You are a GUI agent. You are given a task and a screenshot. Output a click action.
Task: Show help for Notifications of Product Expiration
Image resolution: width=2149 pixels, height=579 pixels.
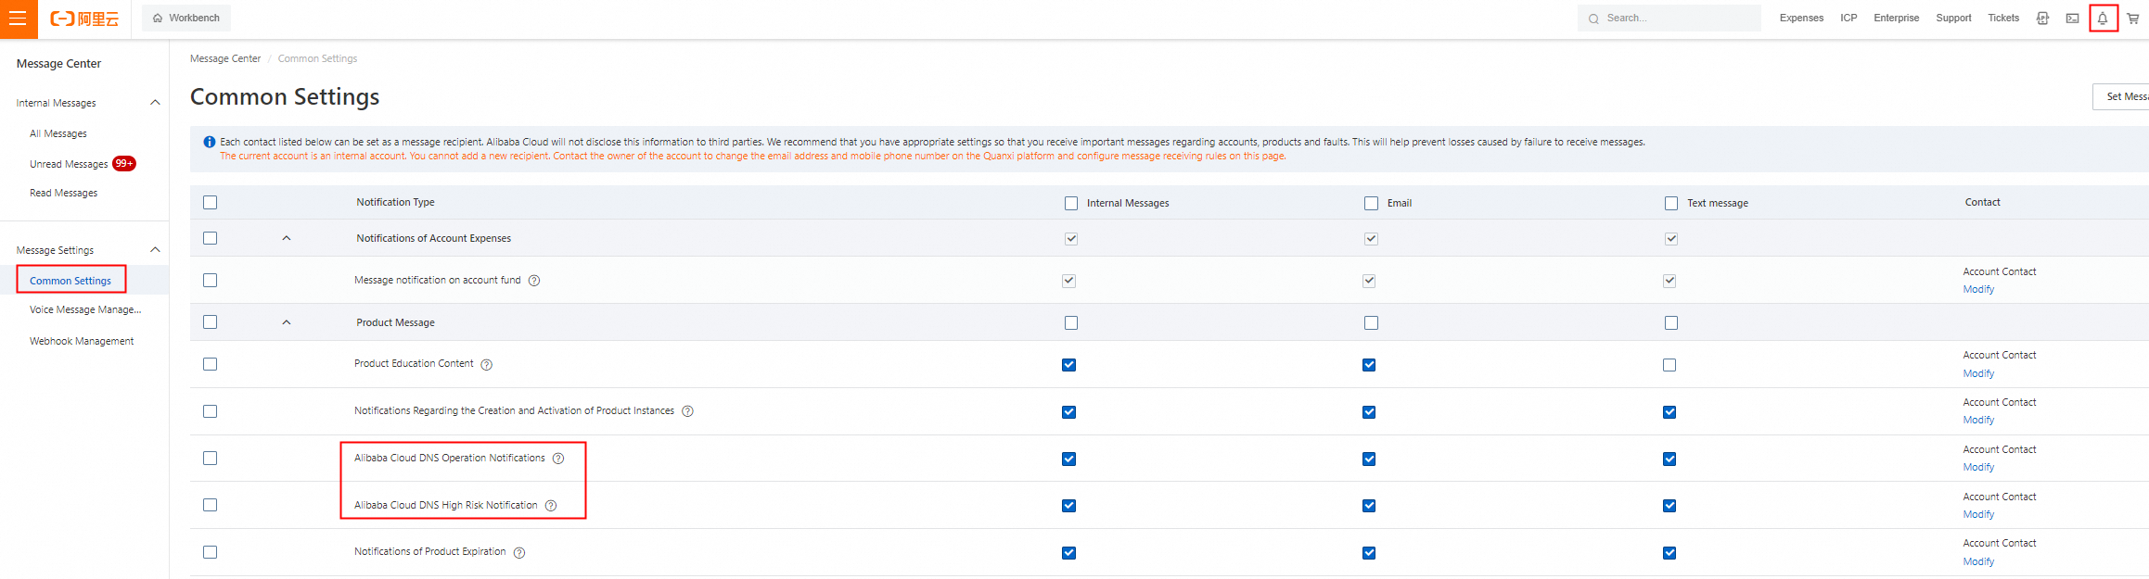519,553
